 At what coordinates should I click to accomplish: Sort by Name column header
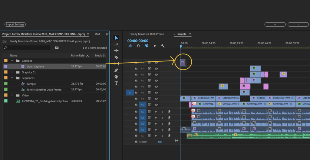14,56
